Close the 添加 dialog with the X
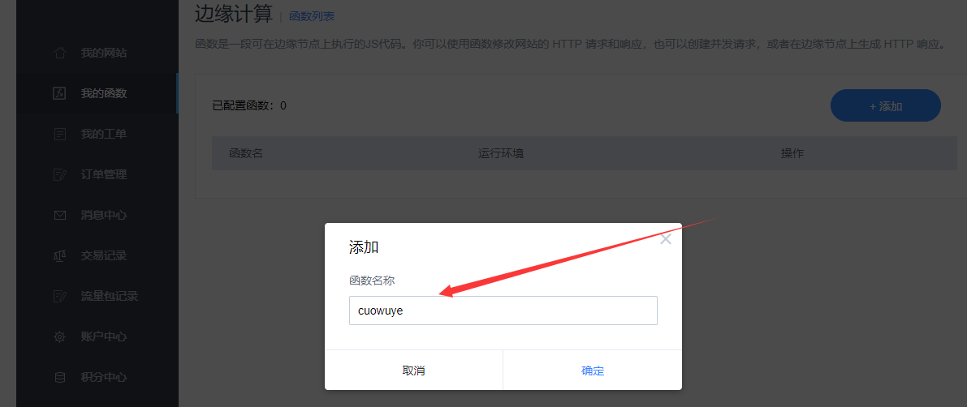This screenshot has width=967, height=407. point(666,239)
